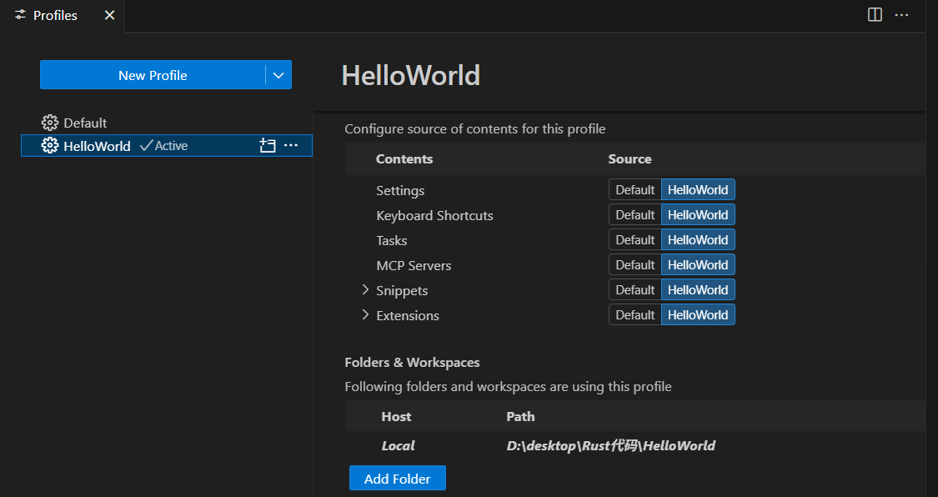Expand the Extensions row chevron

(x=365, y=315)
